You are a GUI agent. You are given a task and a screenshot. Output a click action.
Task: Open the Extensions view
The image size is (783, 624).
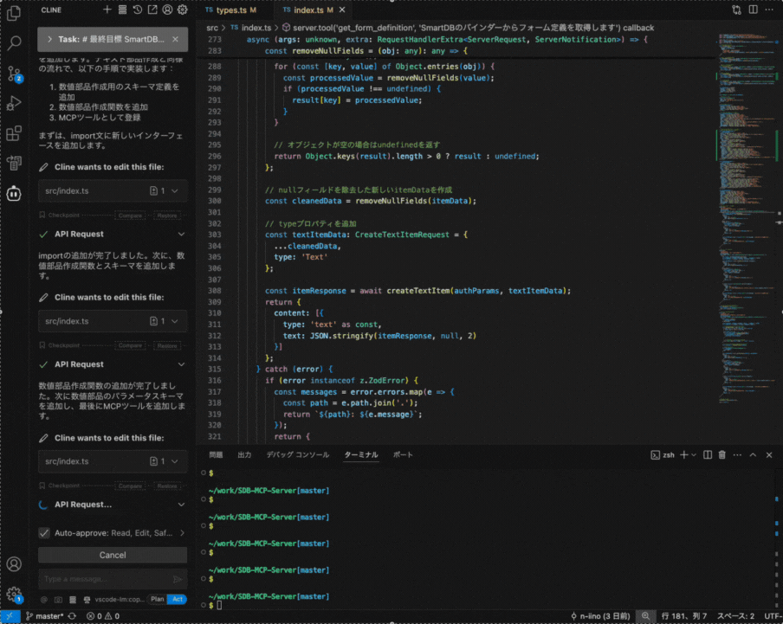14,133
